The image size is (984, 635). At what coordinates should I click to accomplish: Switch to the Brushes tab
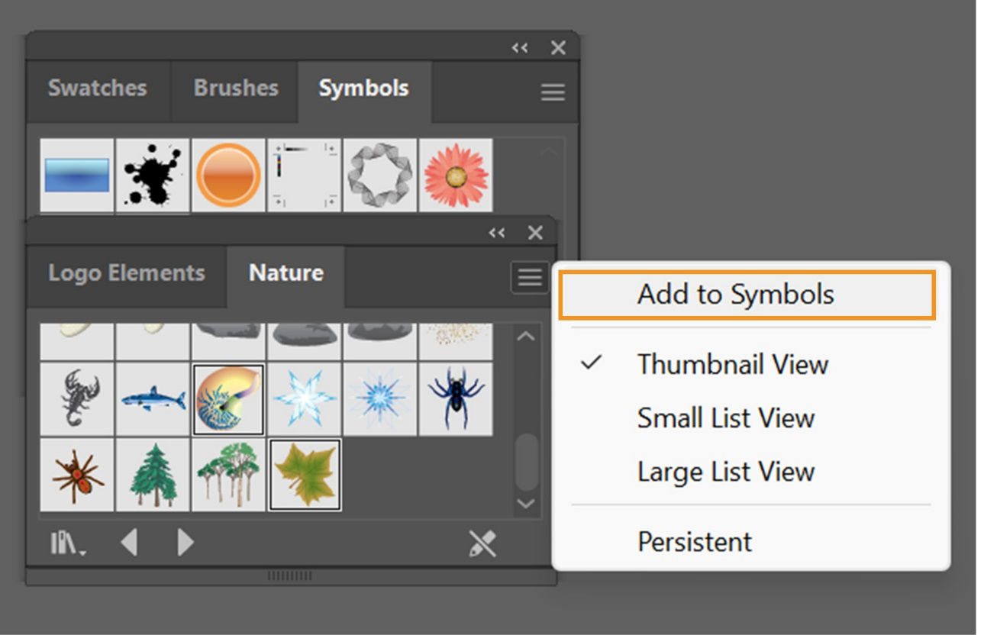tap(234, 88)
